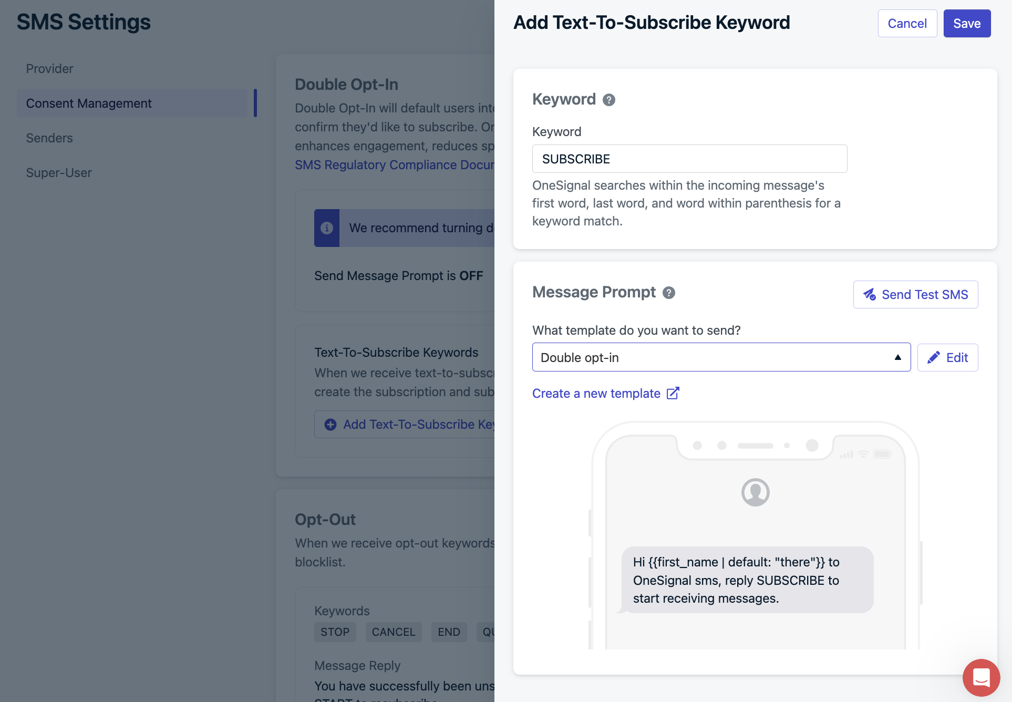Image resolution: width=1012 pixels, height=702 pixels.
Task: Click the Intercom chat bubble icon
Action: (x=981, y=677)
